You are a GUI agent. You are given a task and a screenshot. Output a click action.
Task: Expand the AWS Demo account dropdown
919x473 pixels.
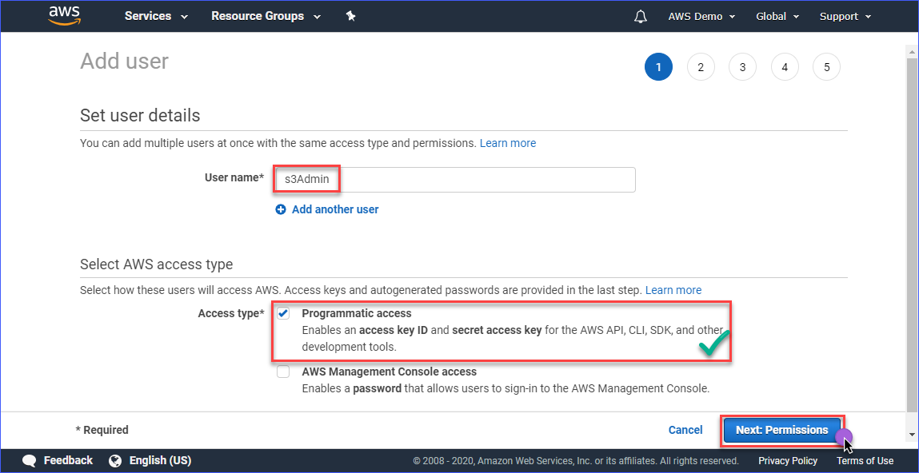coord(701,16)
